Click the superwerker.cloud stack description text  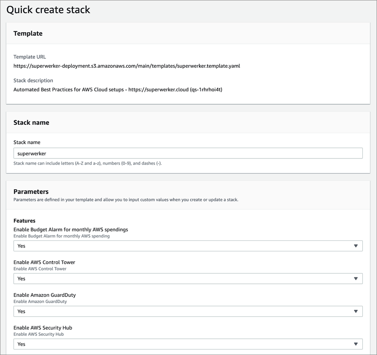[118, 90]
